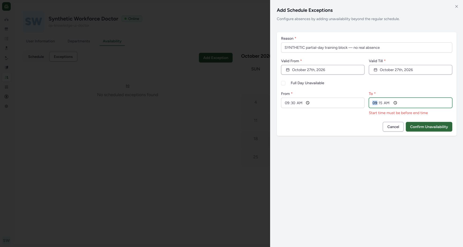Select the minutes segment of the From time
463x247 pixels.
point(293,103)
